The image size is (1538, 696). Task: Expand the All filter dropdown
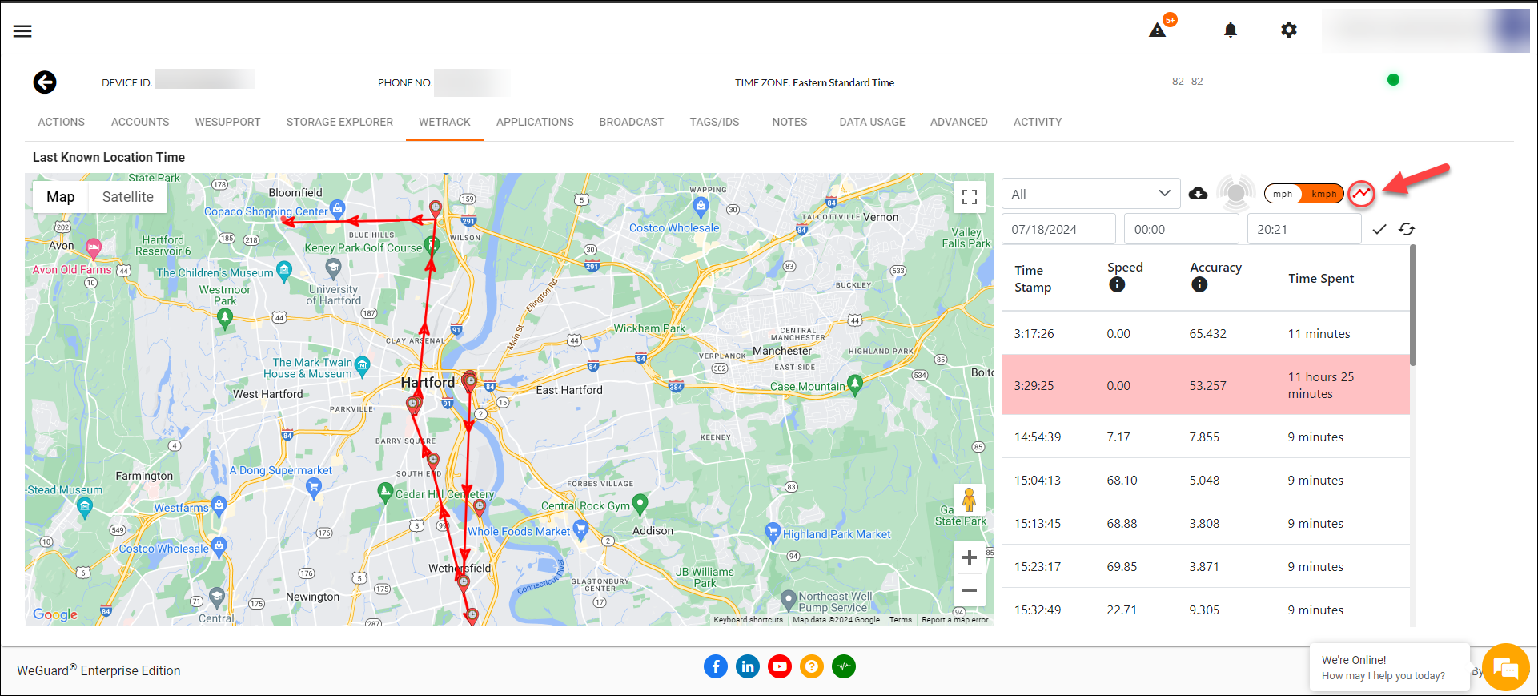point(1090,194)
